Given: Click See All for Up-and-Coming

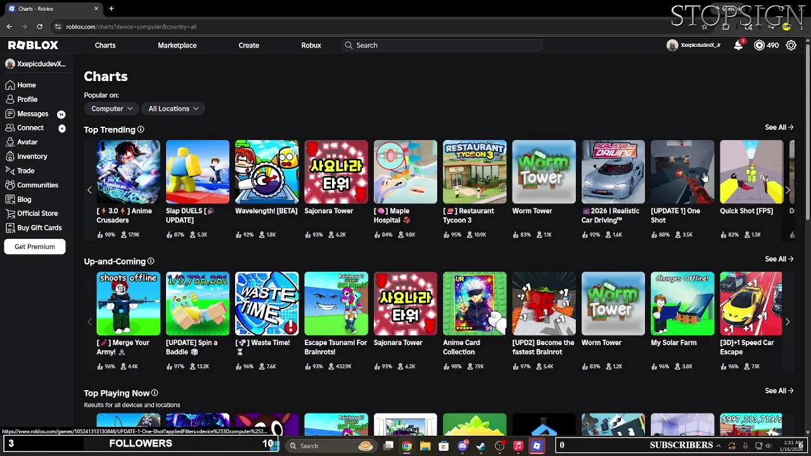Looking at the screenshot, I should pyautogui.click(x=779, y=259).
